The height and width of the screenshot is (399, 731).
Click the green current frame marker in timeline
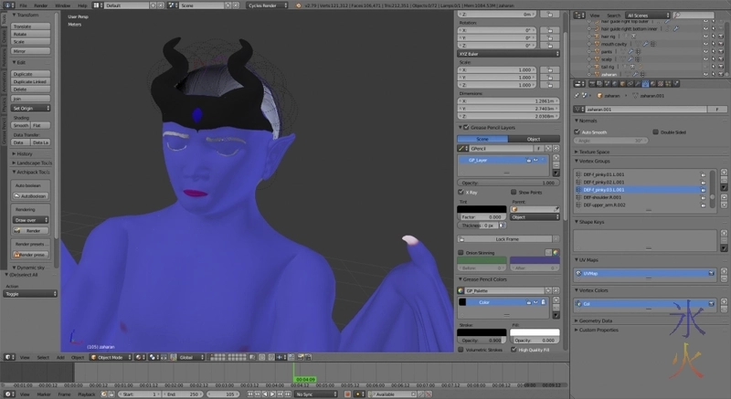pyautogui.click(x=304, y=379)
